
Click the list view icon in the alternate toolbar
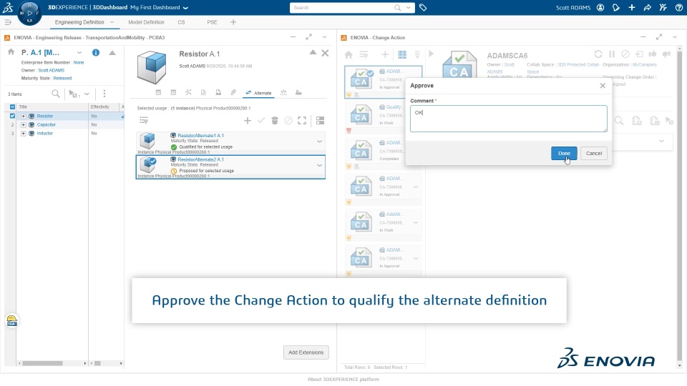coord(321,120)
